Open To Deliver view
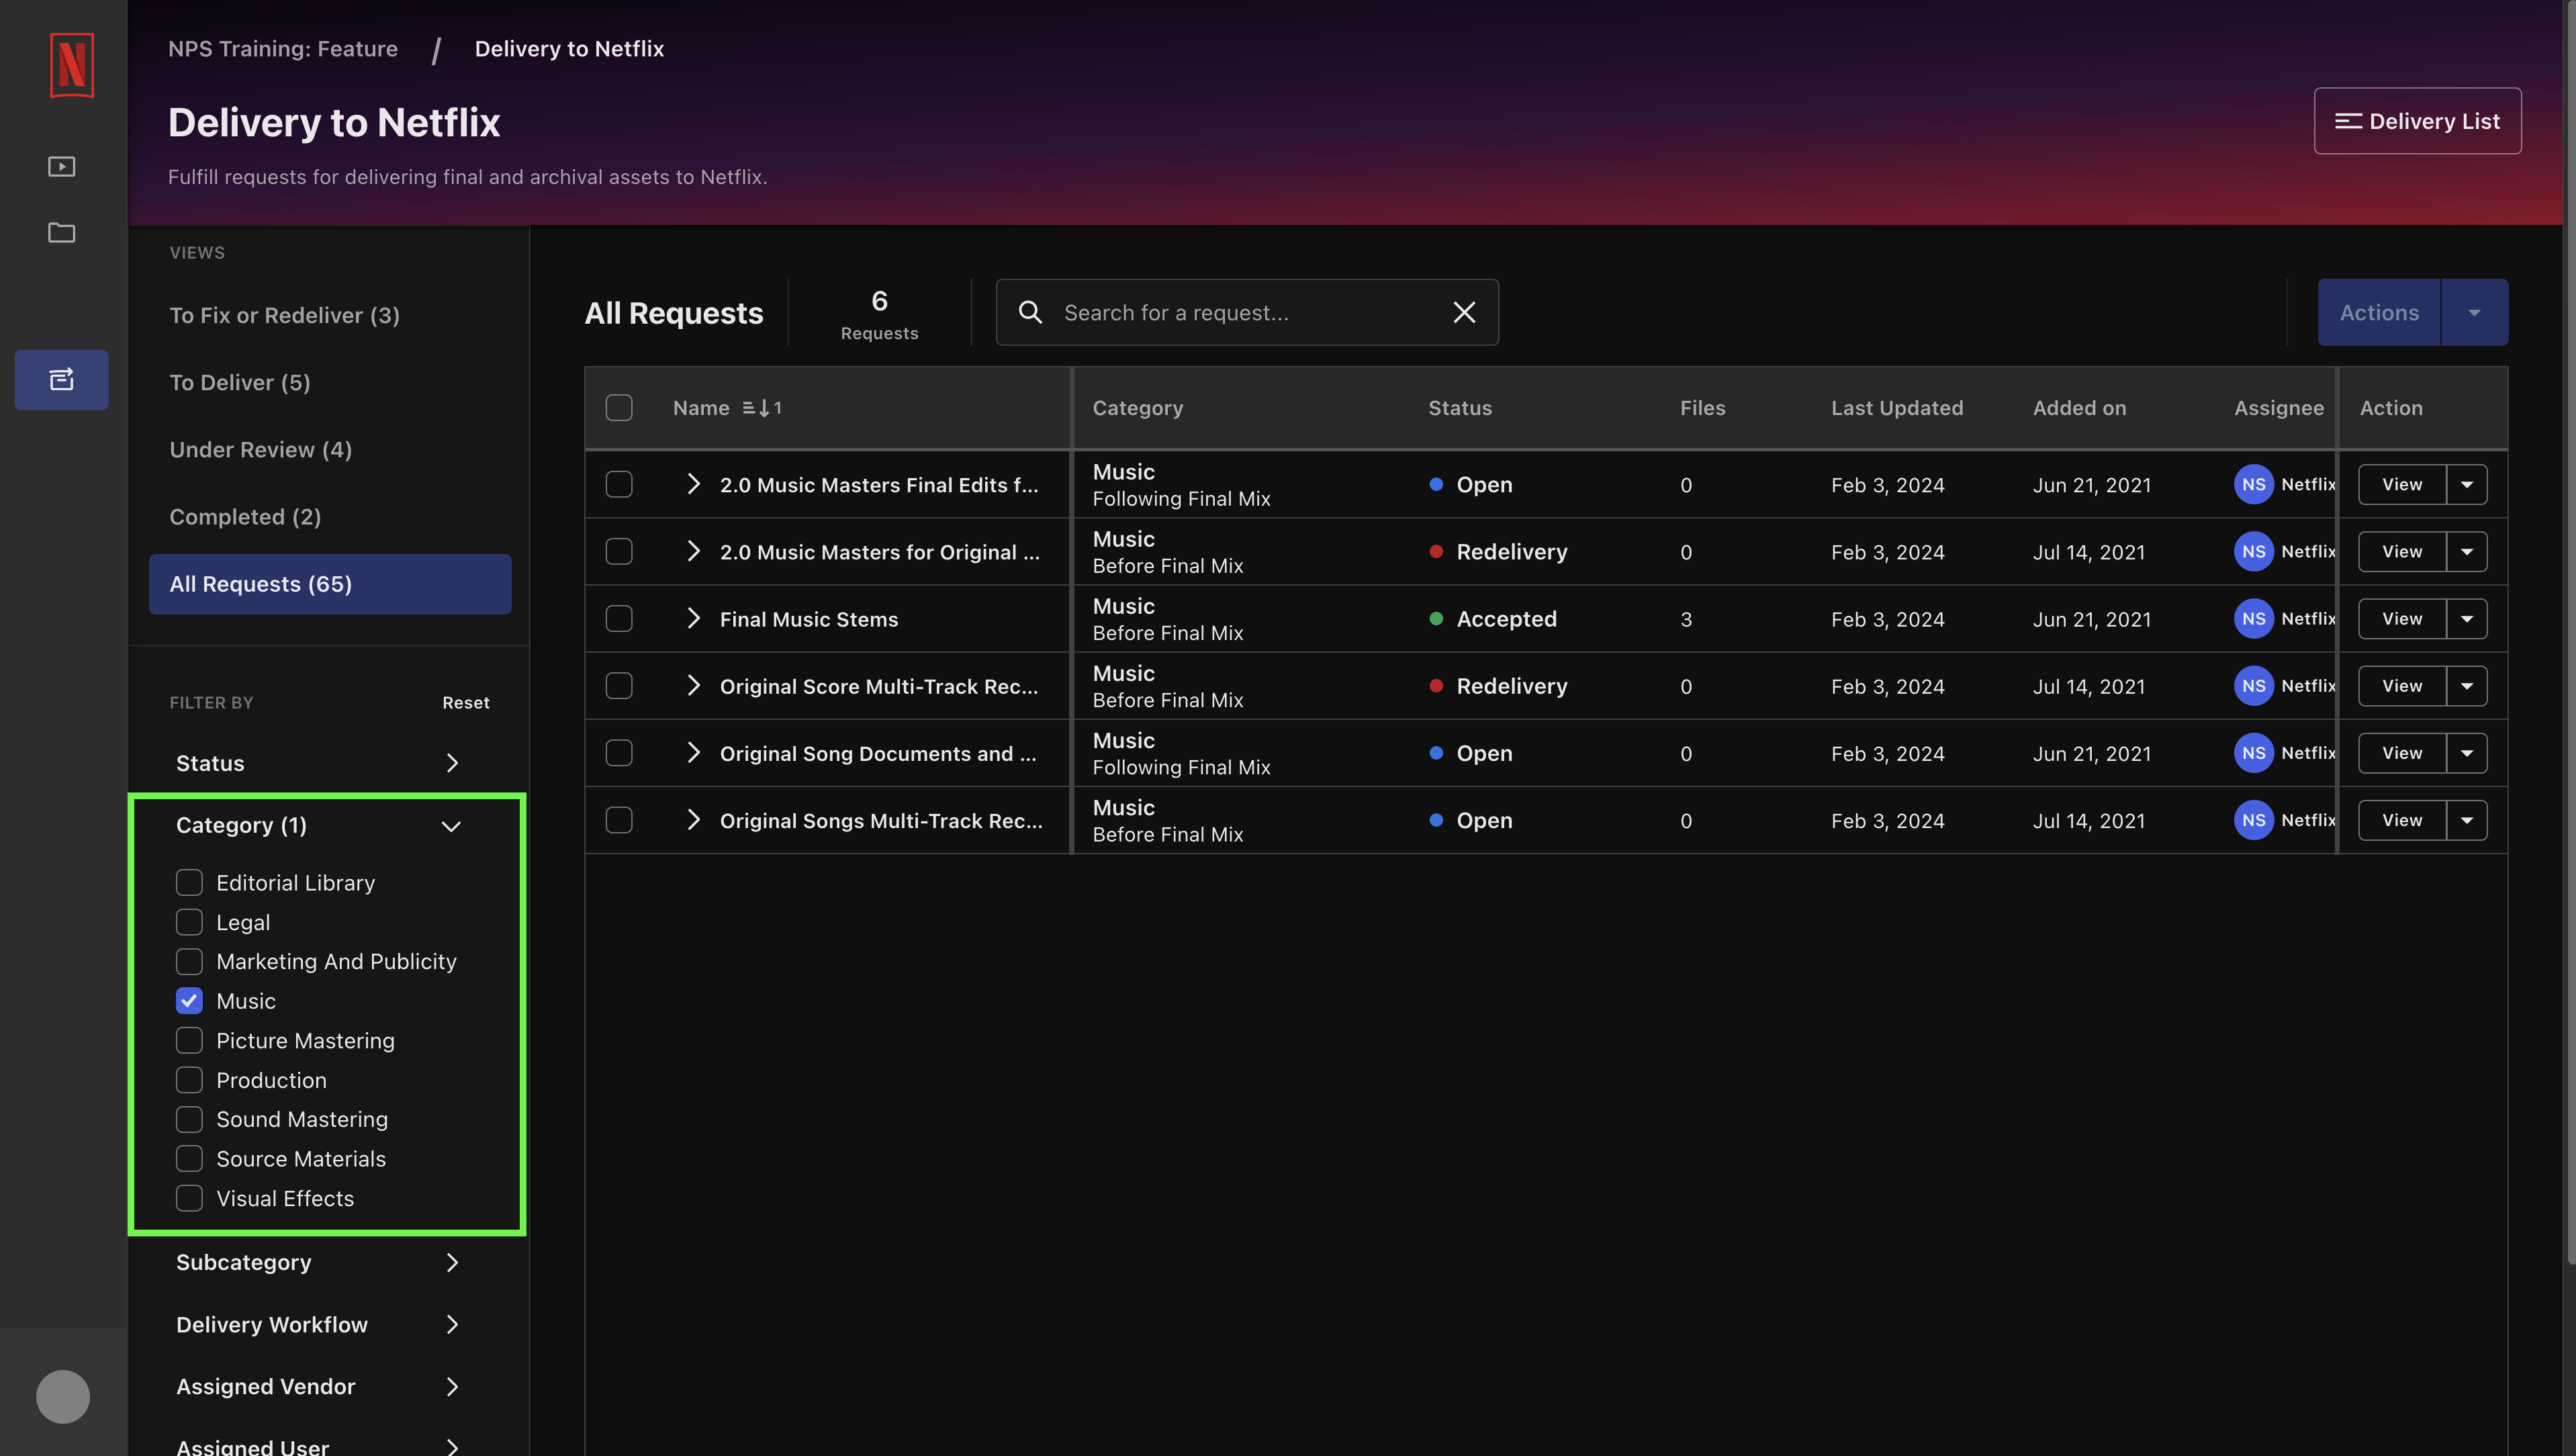Screen dimensions: 2576x1456 coord(330,383)
